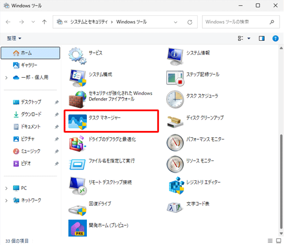Click the pin beside ミュージック
The width and height of the screenshot is (284, 245).
coord(57,151)
